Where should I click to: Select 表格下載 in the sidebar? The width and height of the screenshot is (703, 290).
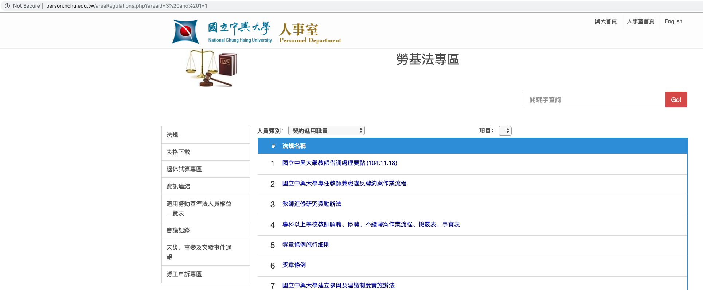pos(206,152)
